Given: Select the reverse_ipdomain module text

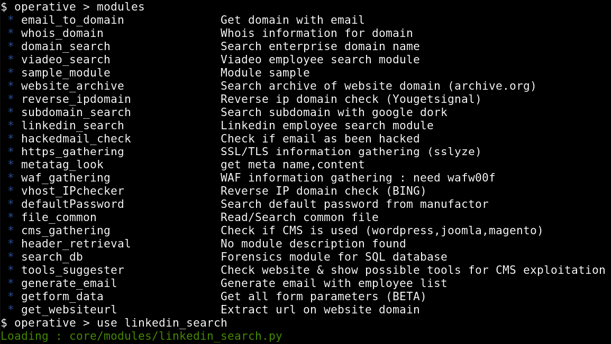Looking at the screenshot, I should 76,99.
